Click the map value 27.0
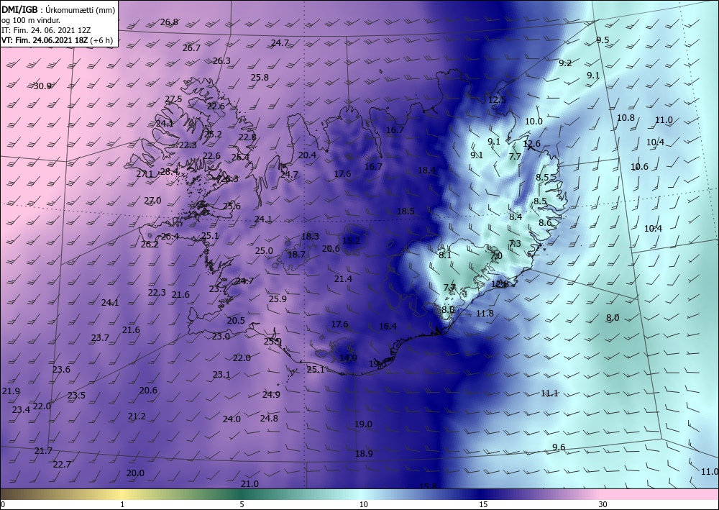Viewport: 719px width, 510px height. [152, 200]
